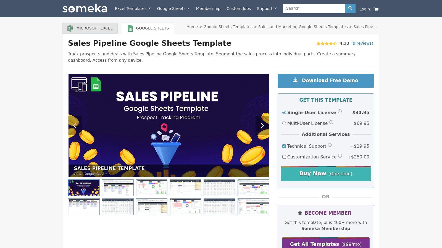Click Buy Now (One-time) button

326,174
